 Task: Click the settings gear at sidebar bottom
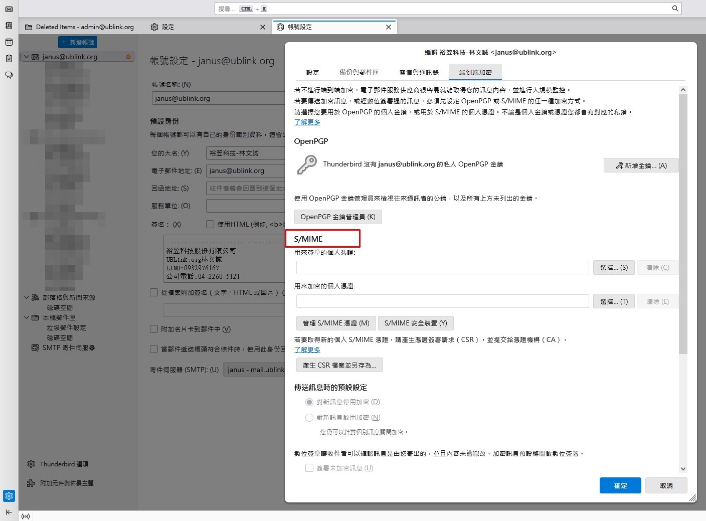point(9,496)
